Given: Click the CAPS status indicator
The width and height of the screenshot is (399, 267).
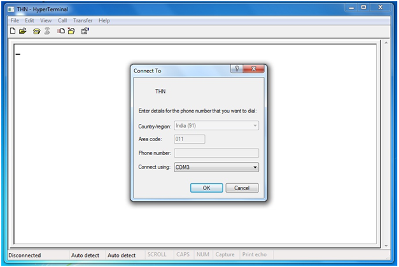Looking at the screenshot, I should (183, 254).
